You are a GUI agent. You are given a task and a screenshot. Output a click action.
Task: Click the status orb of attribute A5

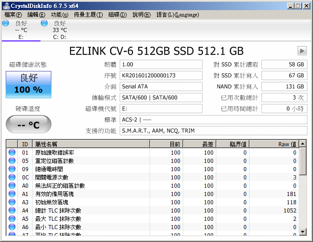(x=12, y=219)
